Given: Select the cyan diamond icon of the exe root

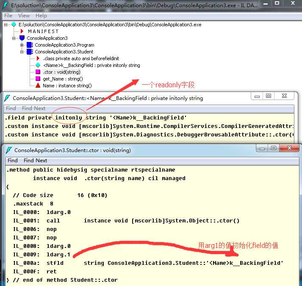Looking at the screenshot, I should click(14, 25).
